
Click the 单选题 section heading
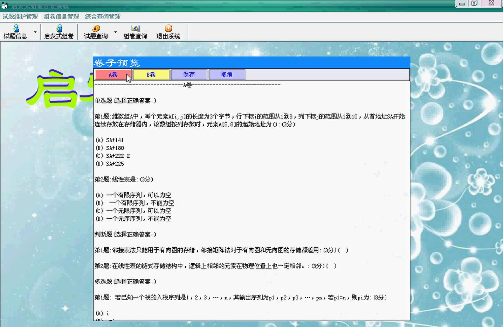coord(125,101)
